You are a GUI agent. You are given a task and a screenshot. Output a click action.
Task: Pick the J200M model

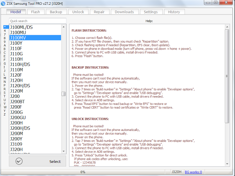coord(35,133)
